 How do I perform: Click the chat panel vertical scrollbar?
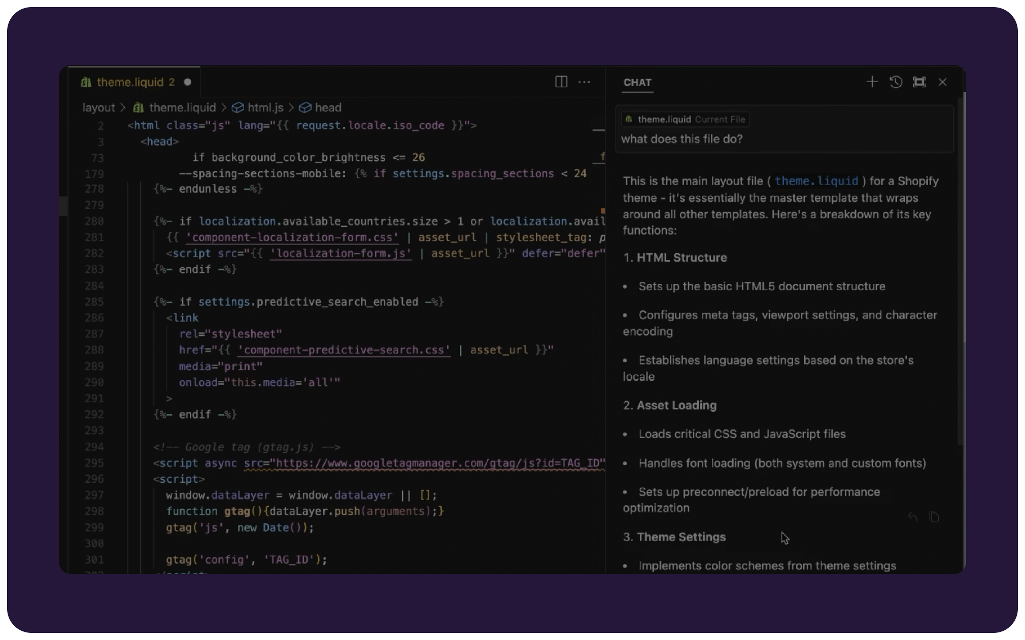(960, 269)
